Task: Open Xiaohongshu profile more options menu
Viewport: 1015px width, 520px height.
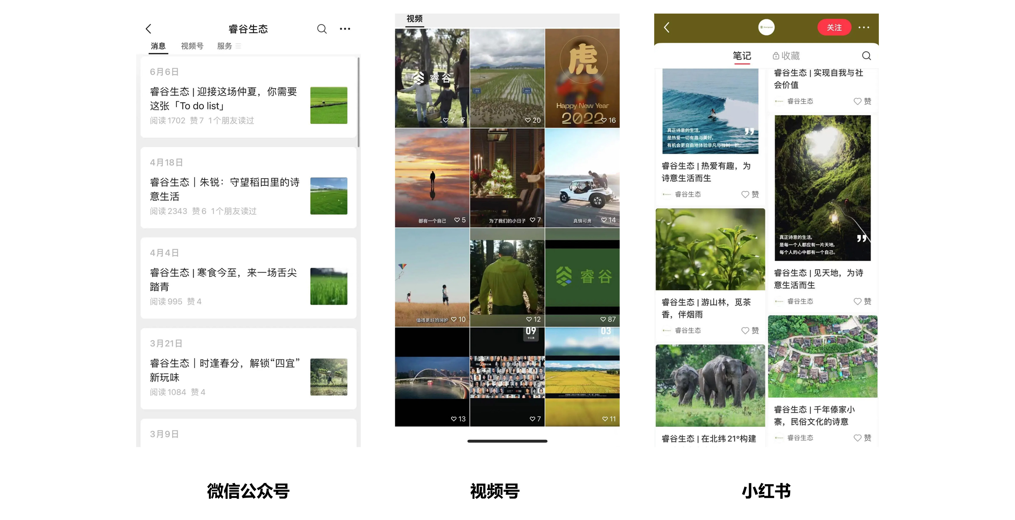Action: click(864, 27)
